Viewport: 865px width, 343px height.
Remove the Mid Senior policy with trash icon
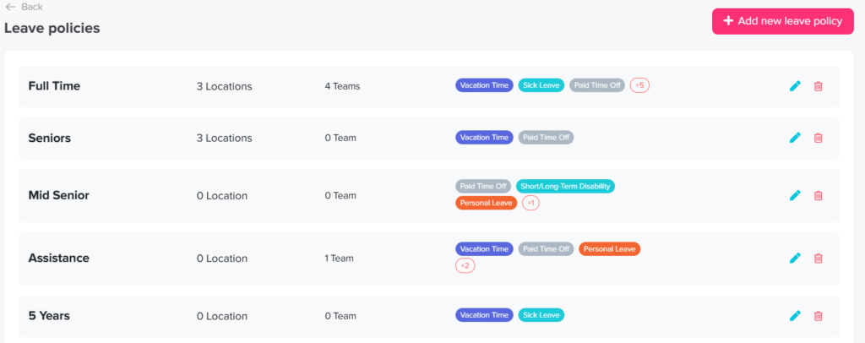818,195
